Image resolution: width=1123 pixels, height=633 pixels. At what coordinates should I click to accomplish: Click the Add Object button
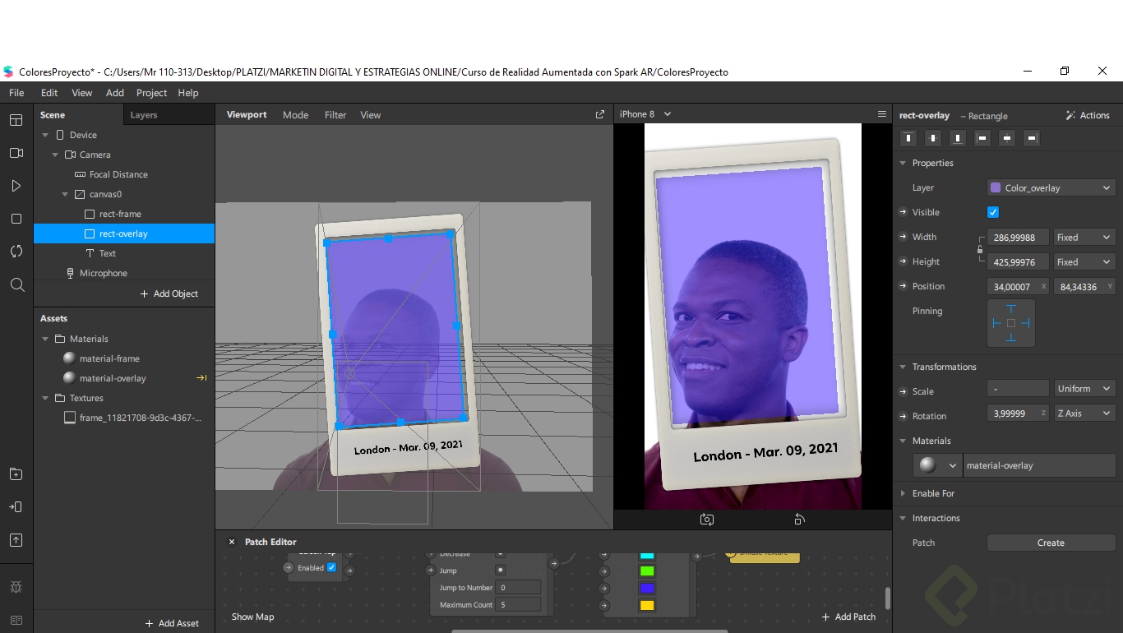(169, 293)
